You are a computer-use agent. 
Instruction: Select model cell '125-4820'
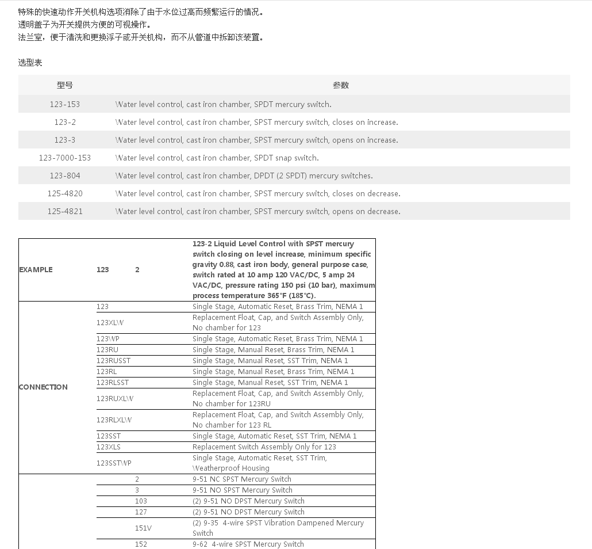[64, 193]
